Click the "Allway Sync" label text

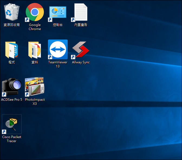click(81, 62)
